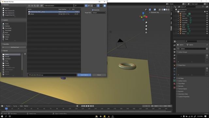Open Material properties tab
This screenshot has height=118, width=209.
point(174,84)
